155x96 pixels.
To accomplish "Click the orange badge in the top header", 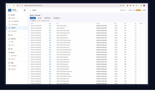I will click(138, 10).
